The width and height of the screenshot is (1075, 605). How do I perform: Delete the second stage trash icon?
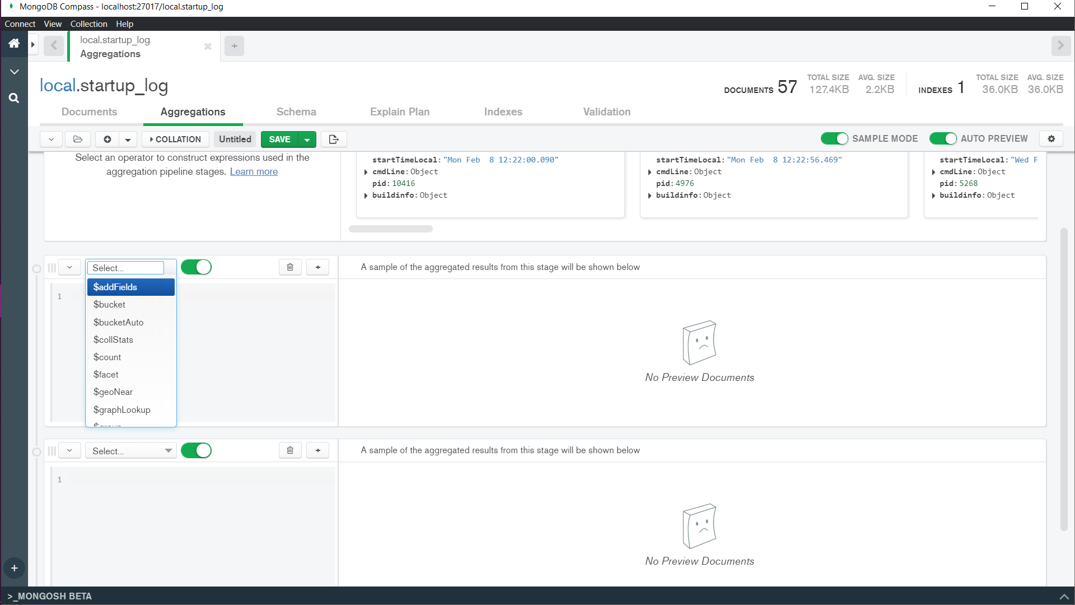[290, 450]
